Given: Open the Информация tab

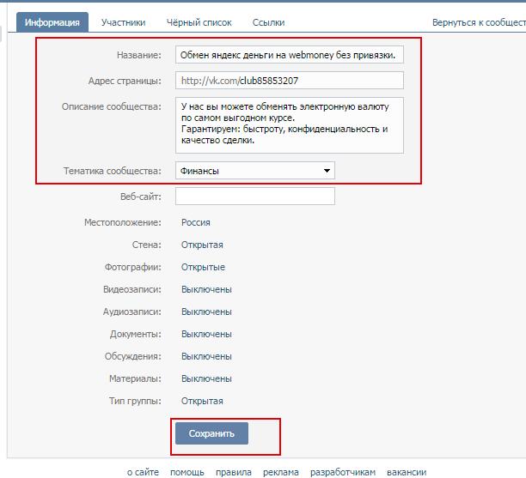Looking at the screenshot, I should 52,22.
